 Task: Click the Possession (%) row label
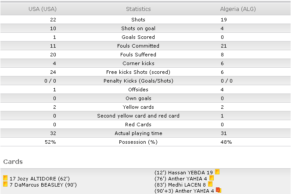click(x=138, y=142)
